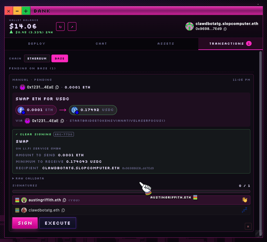Image resolution: width=267 pixels, height=242 pixels.
Task: Click the window resize grip corner
Action: point(259,233)
